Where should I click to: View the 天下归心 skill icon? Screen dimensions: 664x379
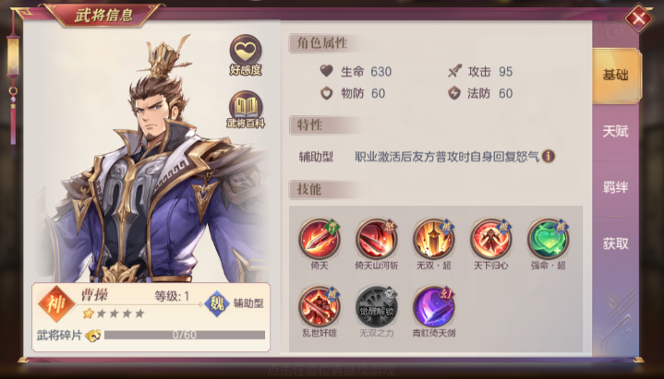click(x=490, y=239)
